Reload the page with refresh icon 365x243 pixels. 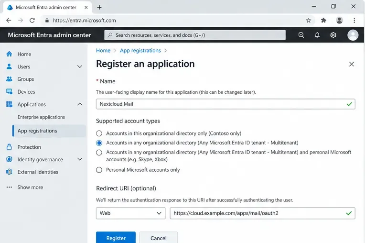32,21
